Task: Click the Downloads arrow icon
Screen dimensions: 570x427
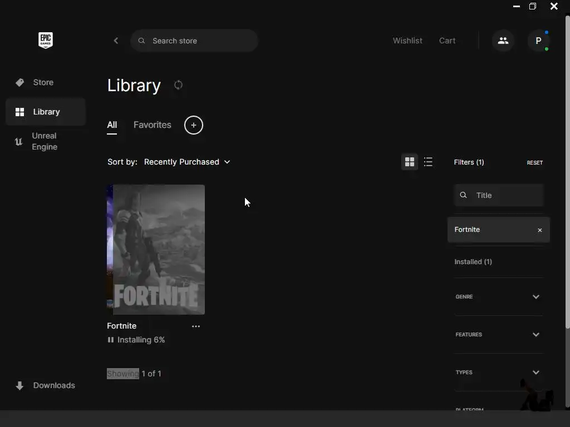Action: pyautogui.click(x=19, y=386)
